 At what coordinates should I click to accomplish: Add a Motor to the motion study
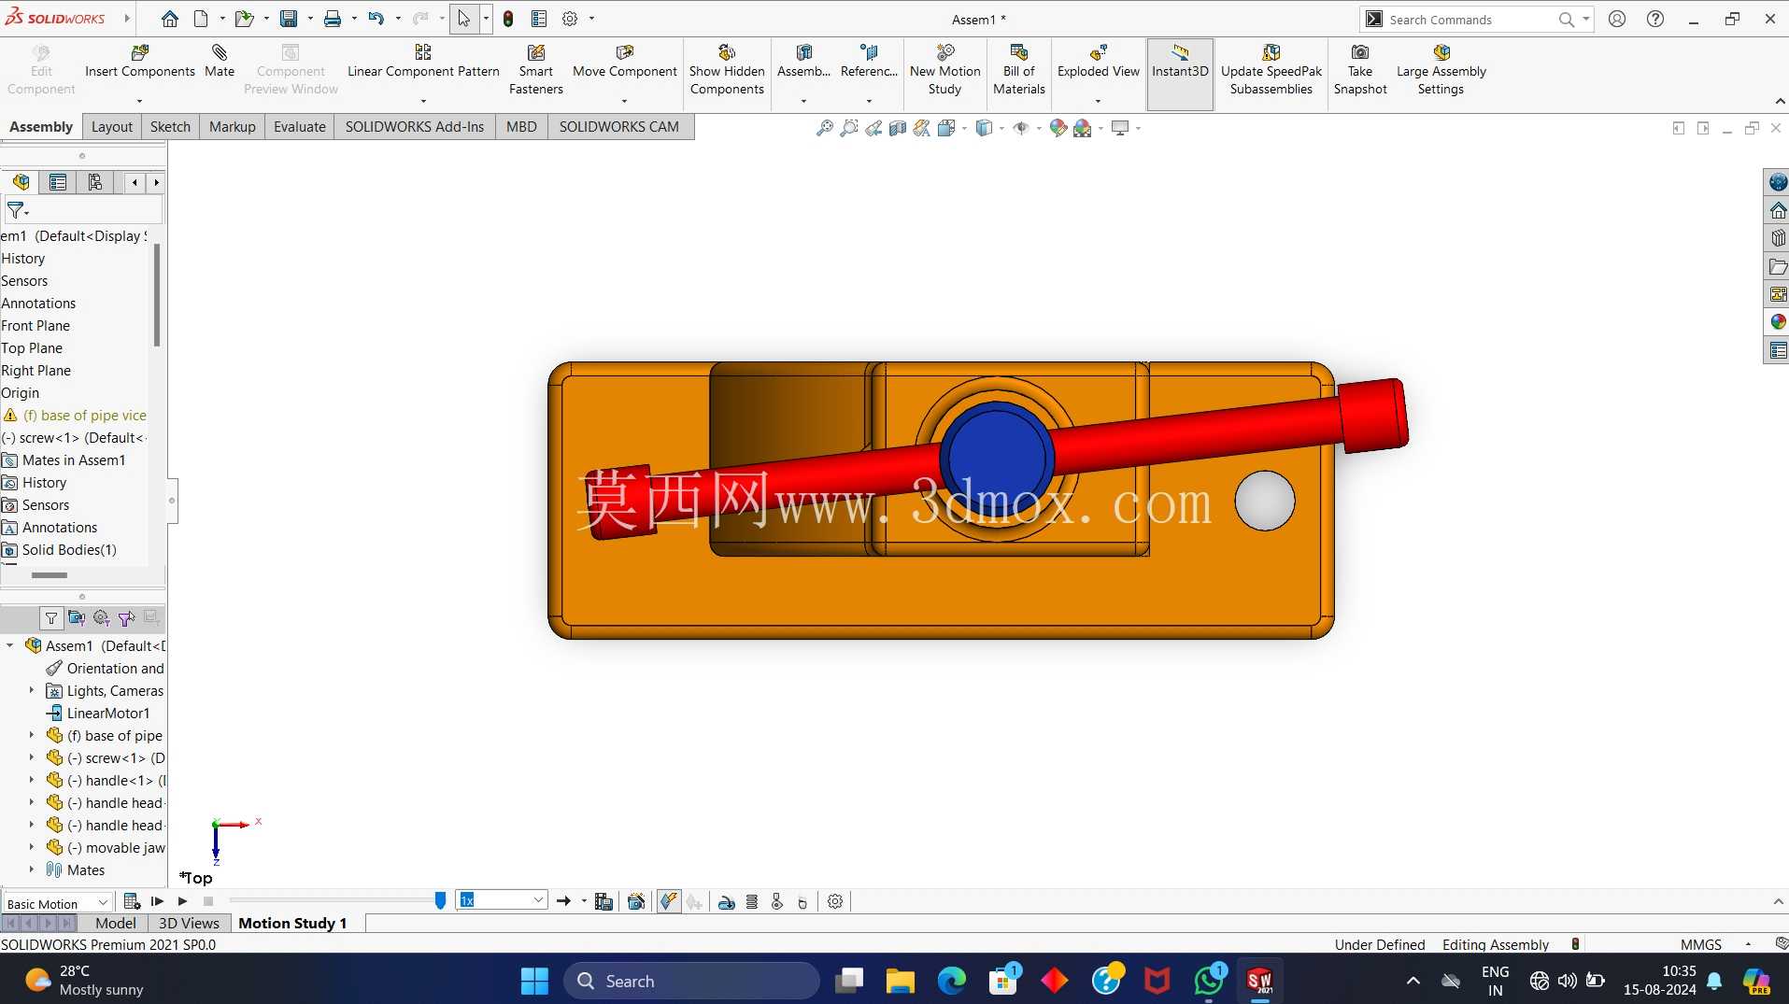click(727, 901)
